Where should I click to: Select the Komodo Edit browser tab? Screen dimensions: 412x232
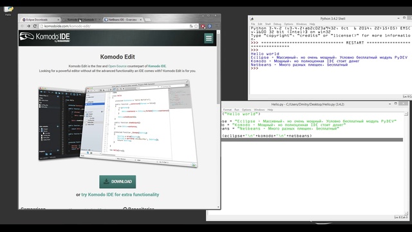click(81, 20)
